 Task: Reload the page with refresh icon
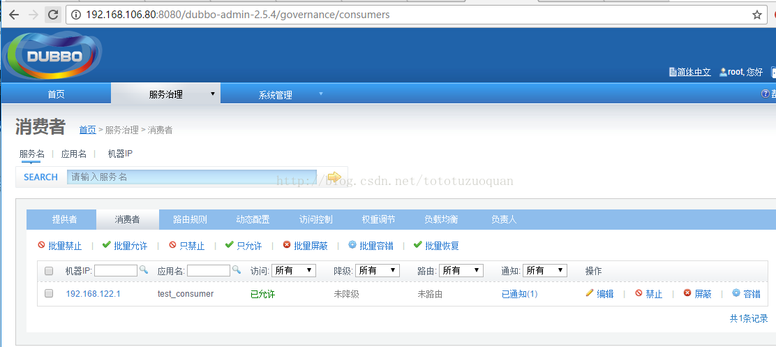54,15
